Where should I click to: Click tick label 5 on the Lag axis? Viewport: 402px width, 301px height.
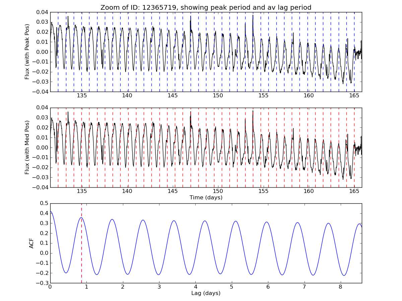click(231, 287)
